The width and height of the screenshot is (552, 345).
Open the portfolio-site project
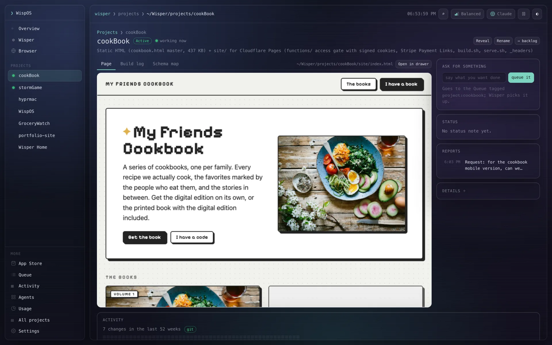point(45,136)
